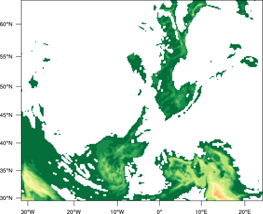Image resolution: width=263 pixels, height=214 pixels.
Task: Click the 35°N latitude label
Action: (x=6, y=171)
